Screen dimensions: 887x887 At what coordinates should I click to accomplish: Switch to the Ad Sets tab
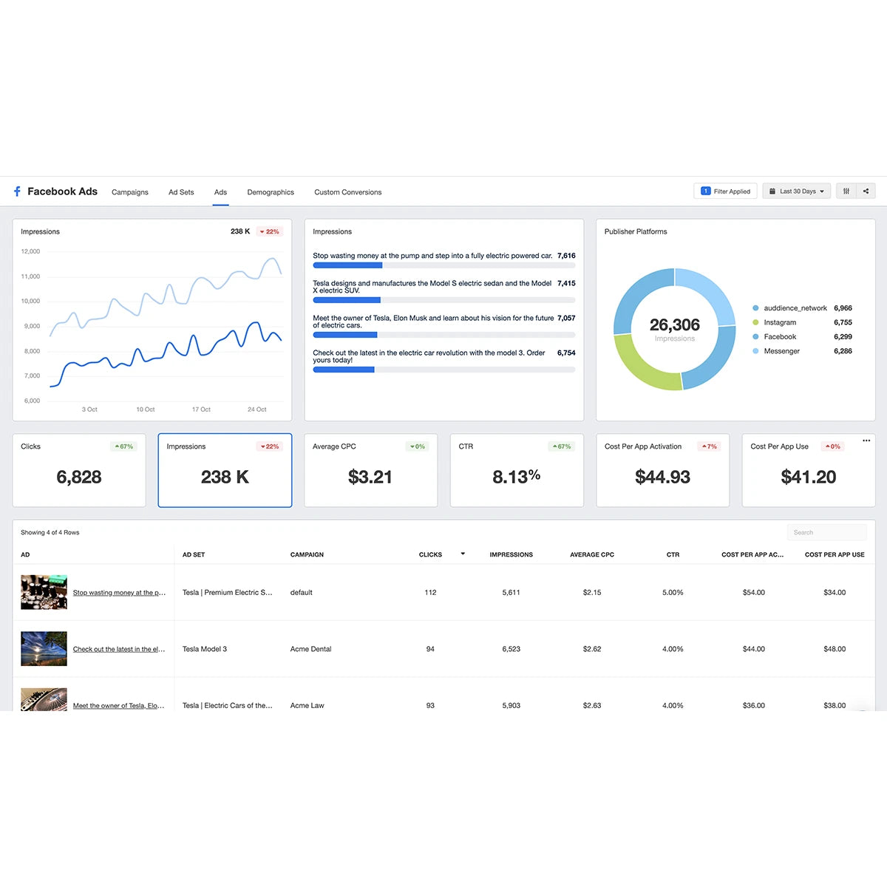(181, 192)
